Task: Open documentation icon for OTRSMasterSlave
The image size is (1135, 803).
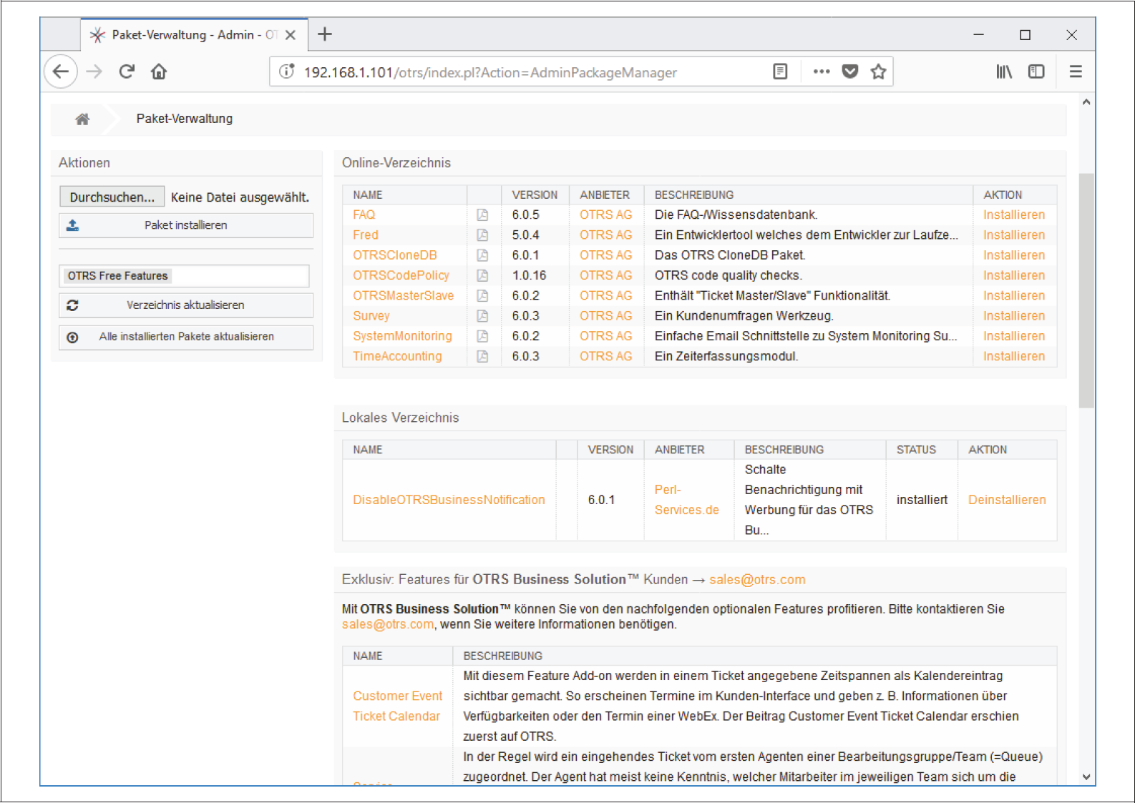Action: [x=482, y=295]
